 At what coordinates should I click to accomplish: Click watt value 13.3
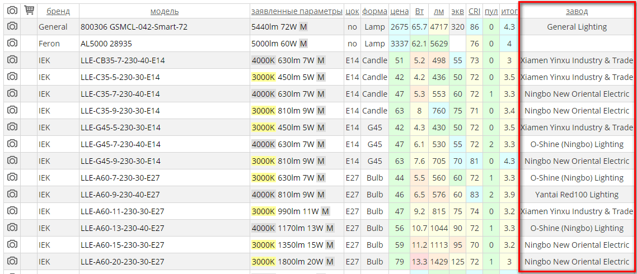pyautogui.click(x=420, y=262)
